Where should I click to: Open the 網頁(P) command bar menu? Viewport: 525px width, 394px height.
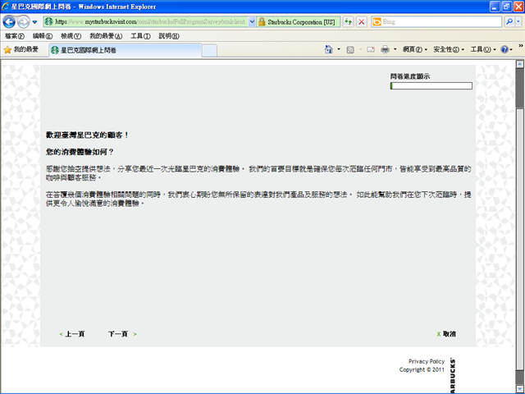coord(415,49)
